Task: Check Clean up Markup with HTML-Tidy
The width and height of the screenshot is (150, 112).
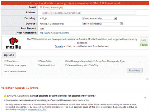Action: tap(66, 65)
